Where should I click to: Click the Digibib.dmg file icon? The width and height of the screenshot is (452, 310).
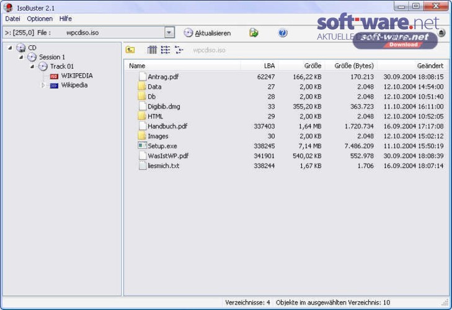click(143, 106)
